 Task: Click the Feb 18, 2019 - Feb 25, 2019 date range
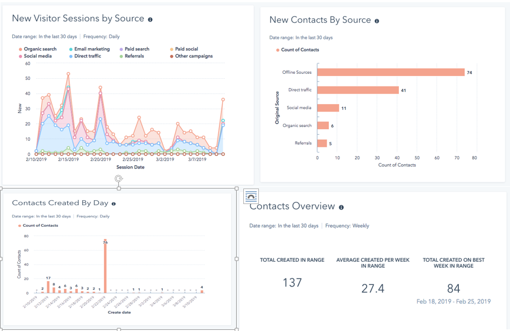[x=453, y=302]
